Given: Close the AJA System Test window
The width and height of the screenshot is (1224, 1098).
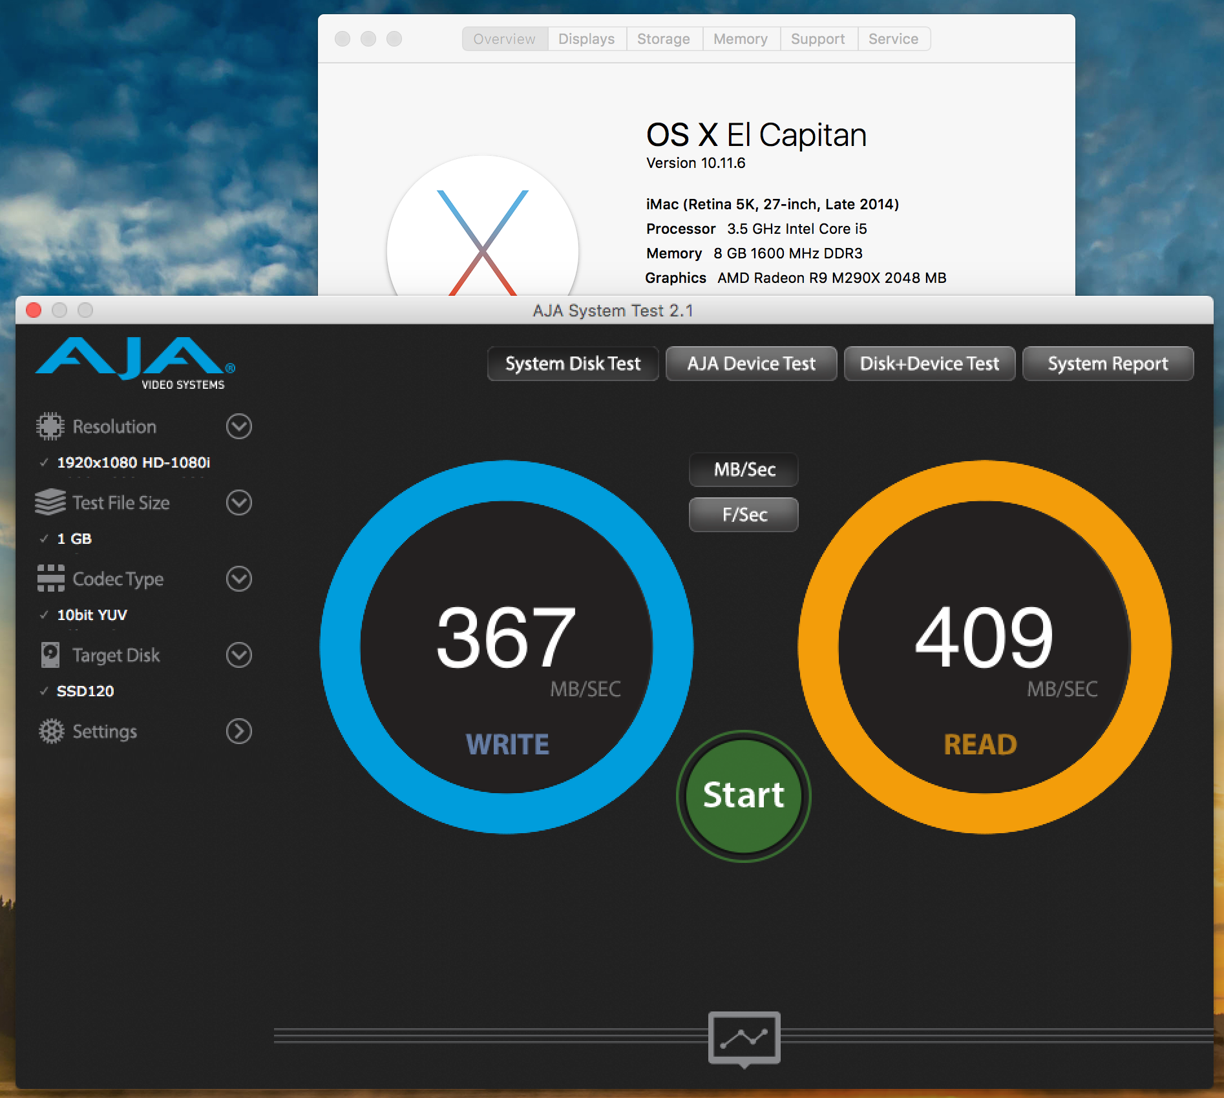Looking at the screenshot, I should click(34, 311).
